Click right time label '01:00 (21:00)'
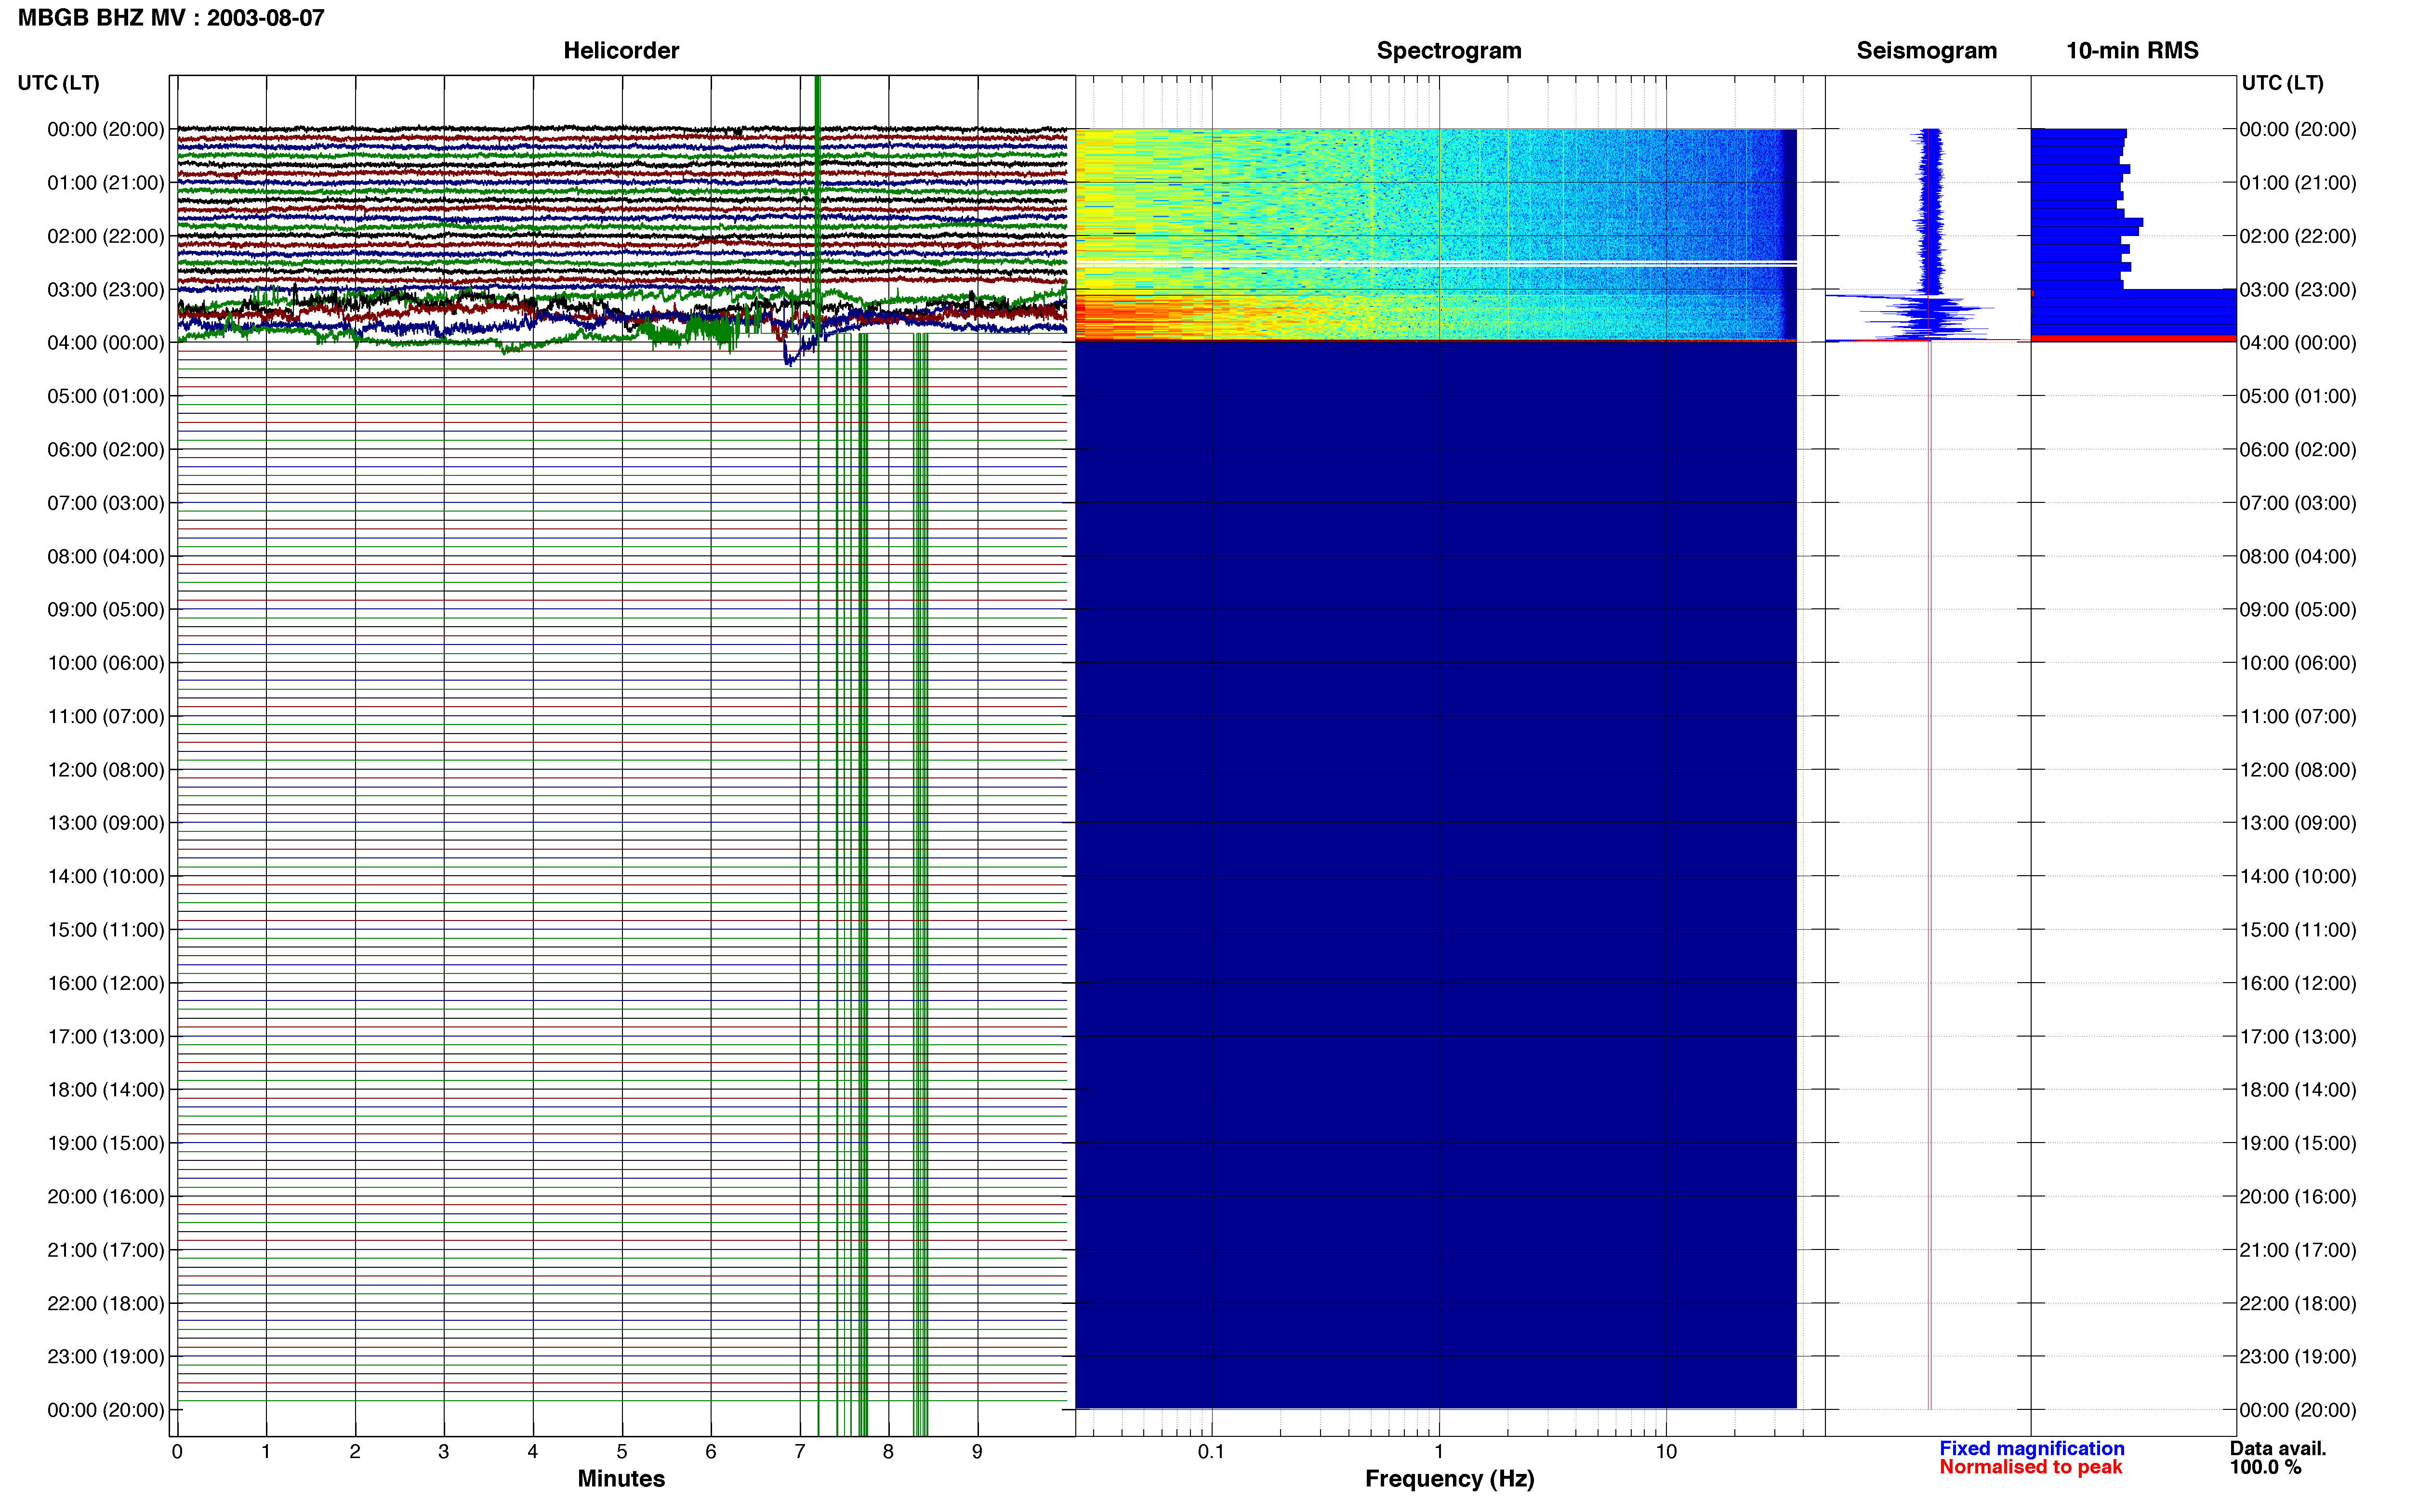Image resolution: width=2418 pixels, height=1512 pixels. [x=2298, y=183]
